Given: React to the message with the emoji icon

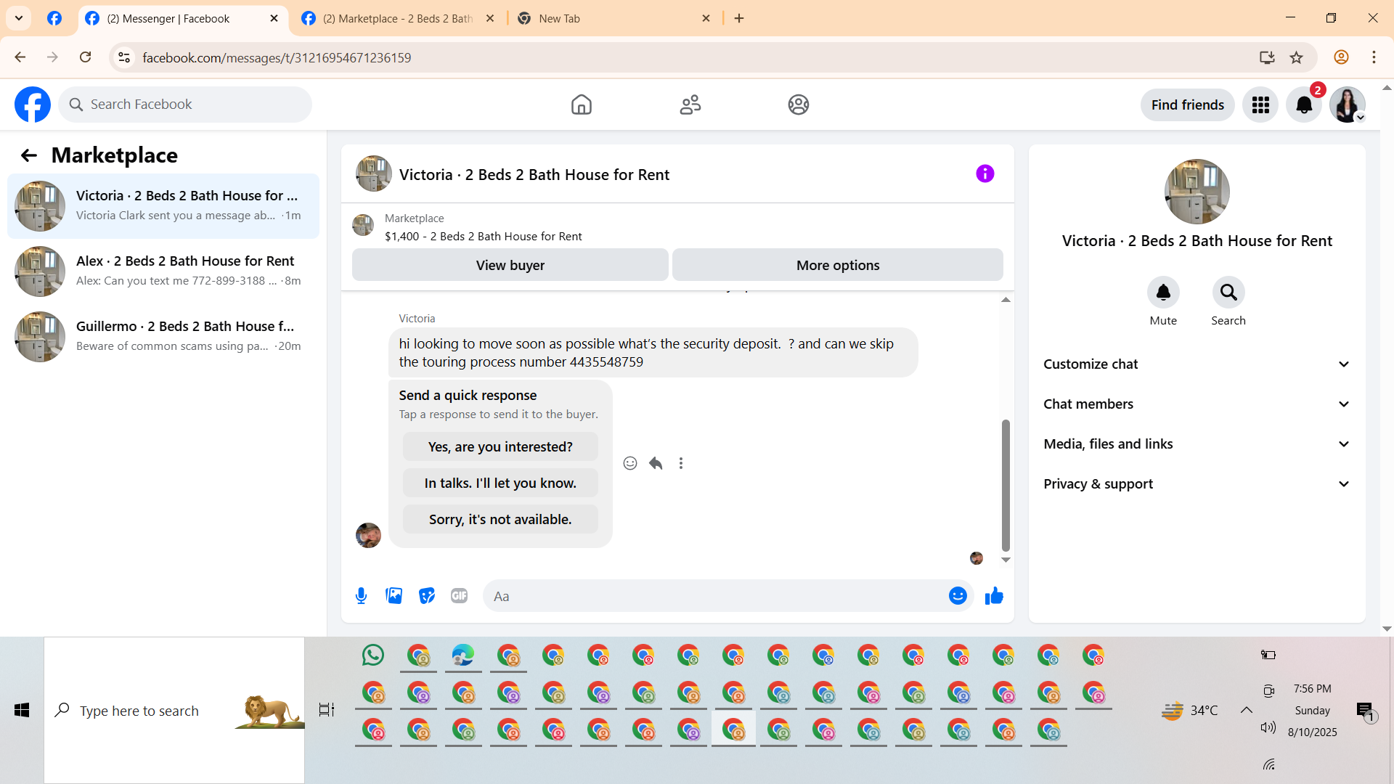Looking at the screenshot, I should (x=630, y=463).
